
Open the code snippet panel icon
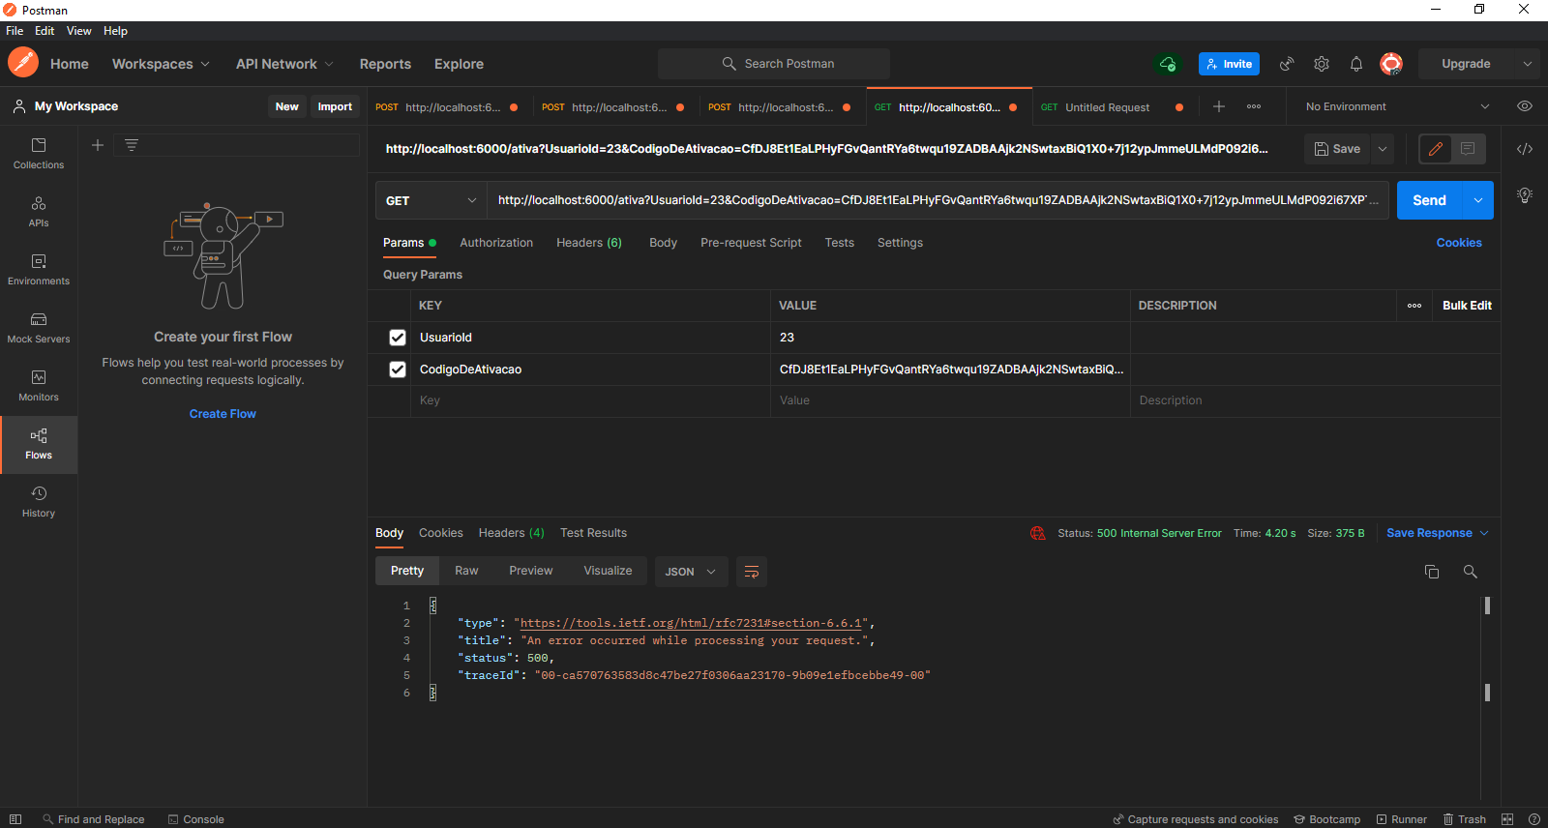pos(1525,149)
